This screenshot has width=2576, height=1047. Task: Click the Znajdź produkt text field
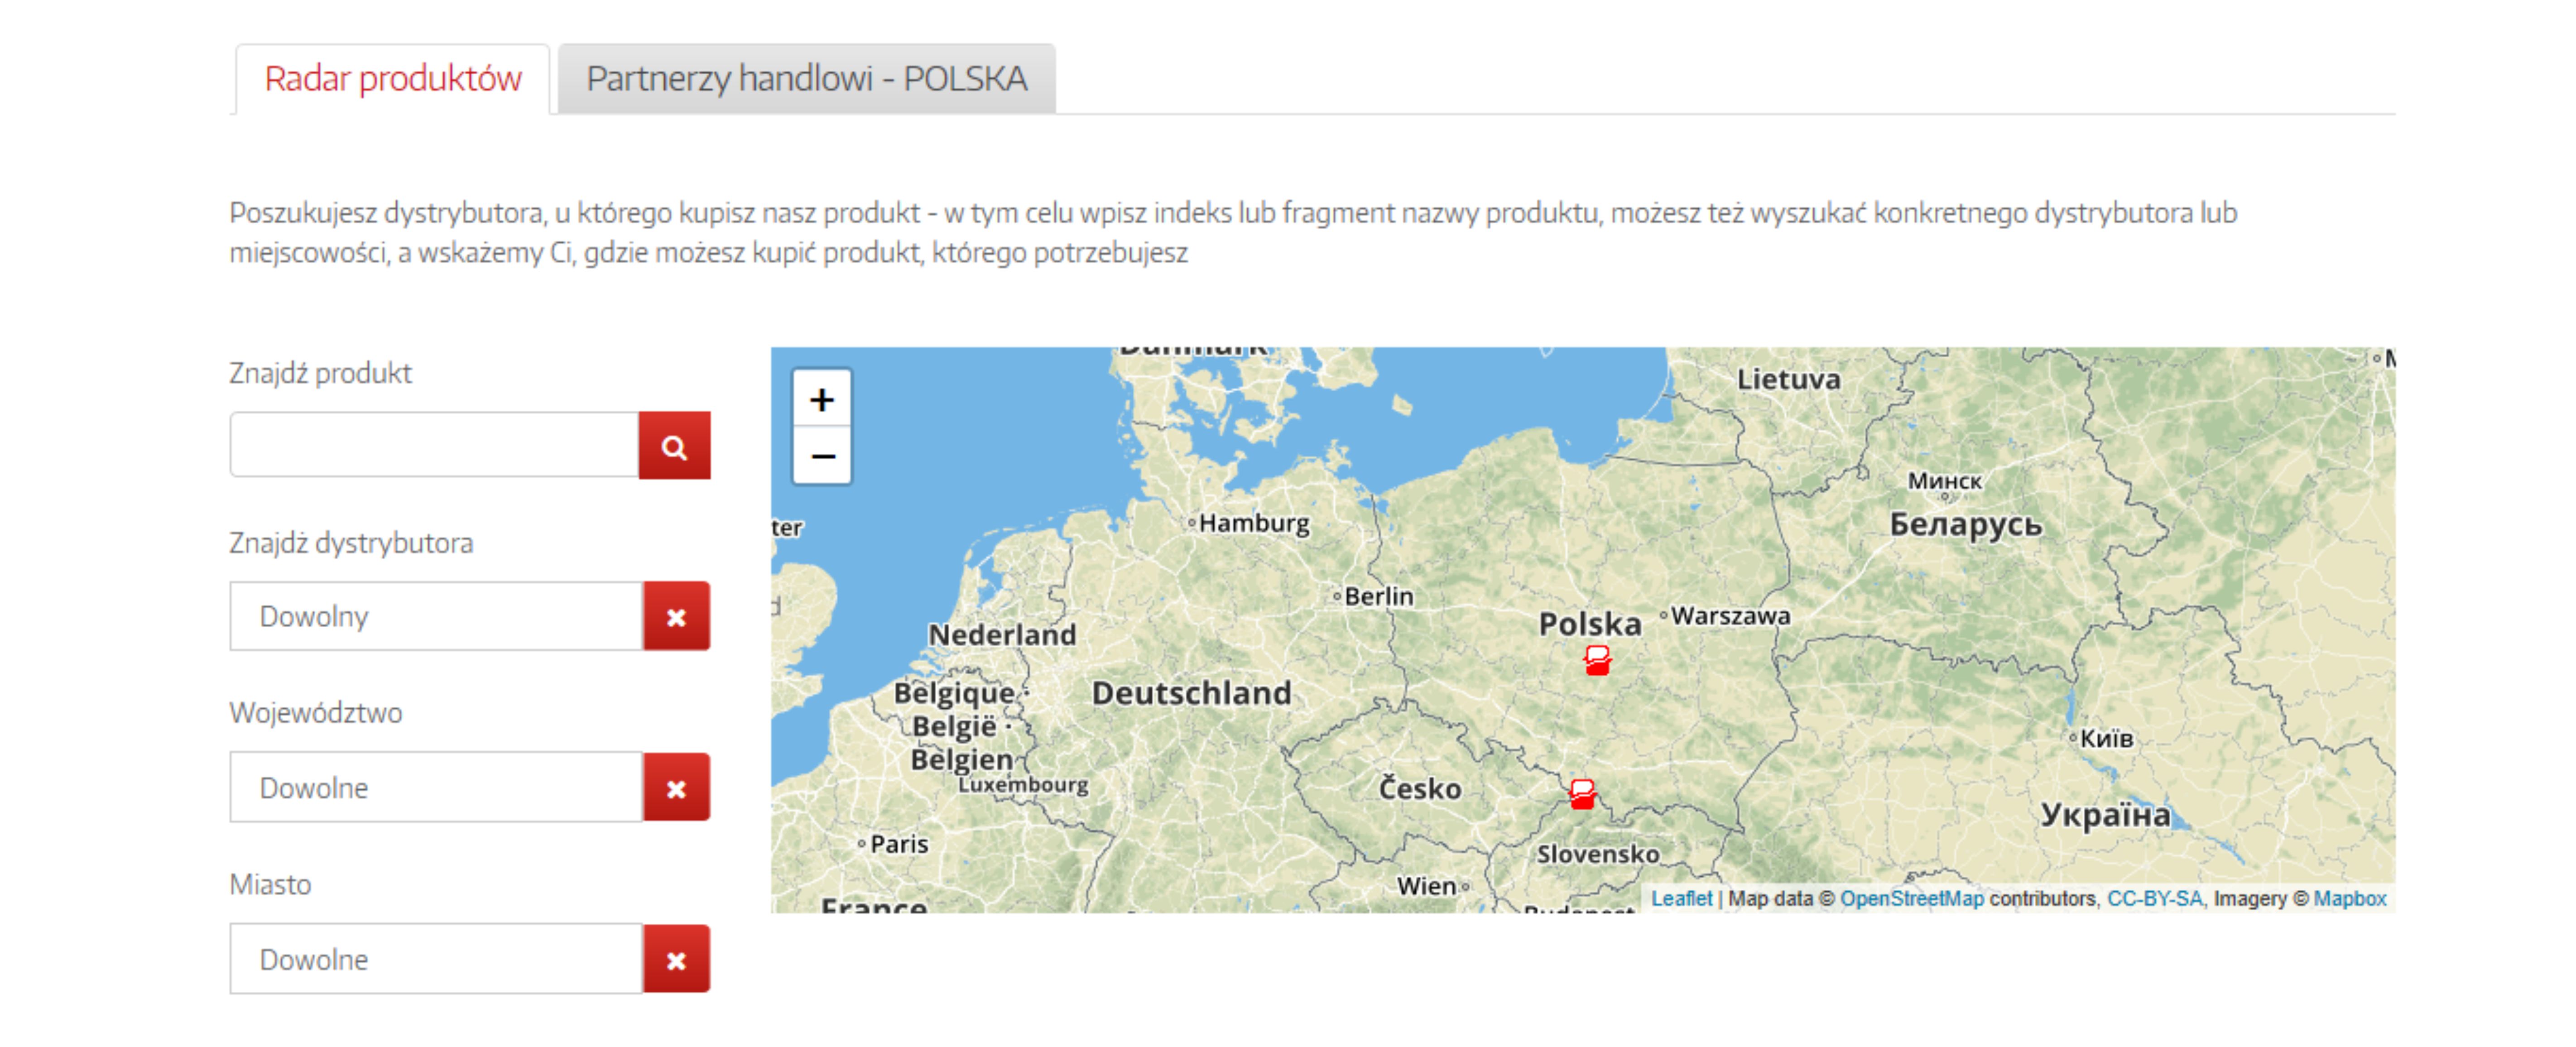click(434, 446)
